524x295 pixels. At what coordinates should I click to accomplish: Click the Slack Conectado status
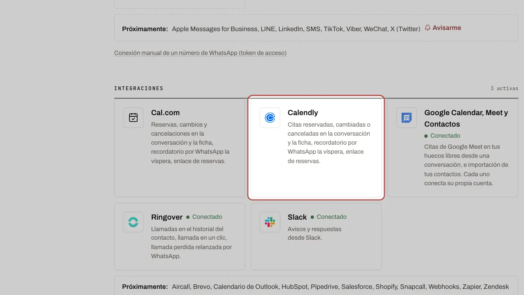tap(329, 217)
